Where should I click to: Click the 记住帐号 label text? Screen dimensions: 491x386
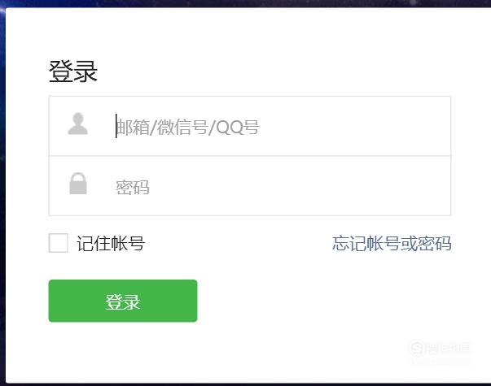tap(111, 243)
